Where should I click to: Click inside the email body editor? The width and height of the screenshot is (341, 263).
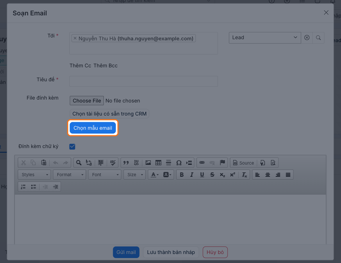click(x=170, y=219)
